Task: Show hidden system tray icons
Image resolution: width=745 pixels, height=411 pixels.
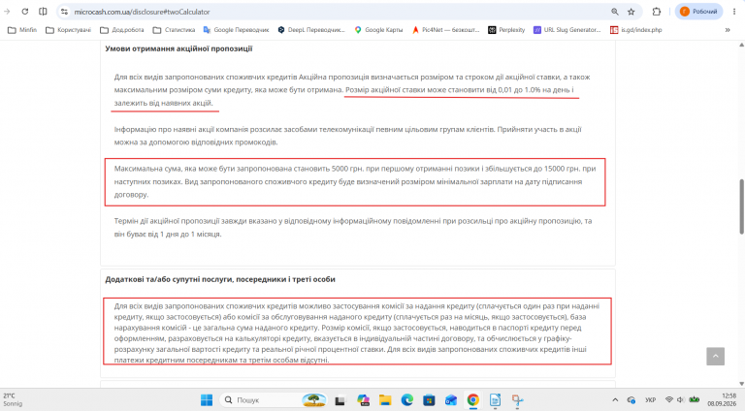Action: point(615,400)
